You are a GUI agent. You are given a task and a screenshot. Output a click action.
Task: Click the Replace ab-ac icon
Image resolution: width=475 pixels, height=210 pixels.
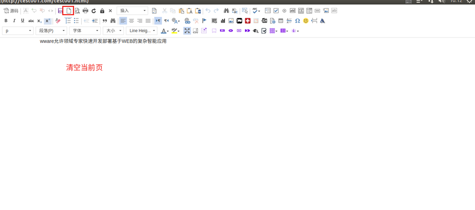click(x=234, y=11)
